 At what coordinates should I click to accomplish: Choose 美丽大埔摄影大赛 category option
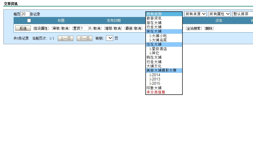[x=161, y=70]
